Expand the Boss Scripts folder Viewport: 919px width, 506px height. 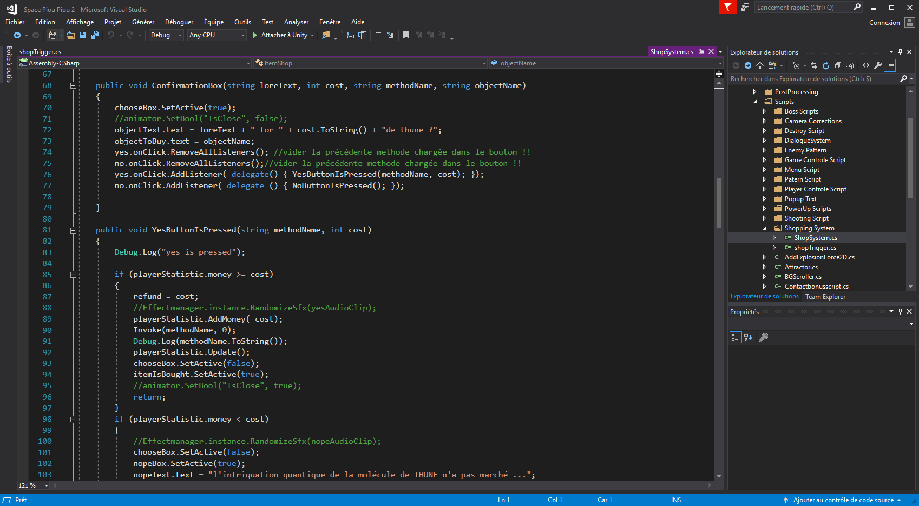(x=764, y=111)
